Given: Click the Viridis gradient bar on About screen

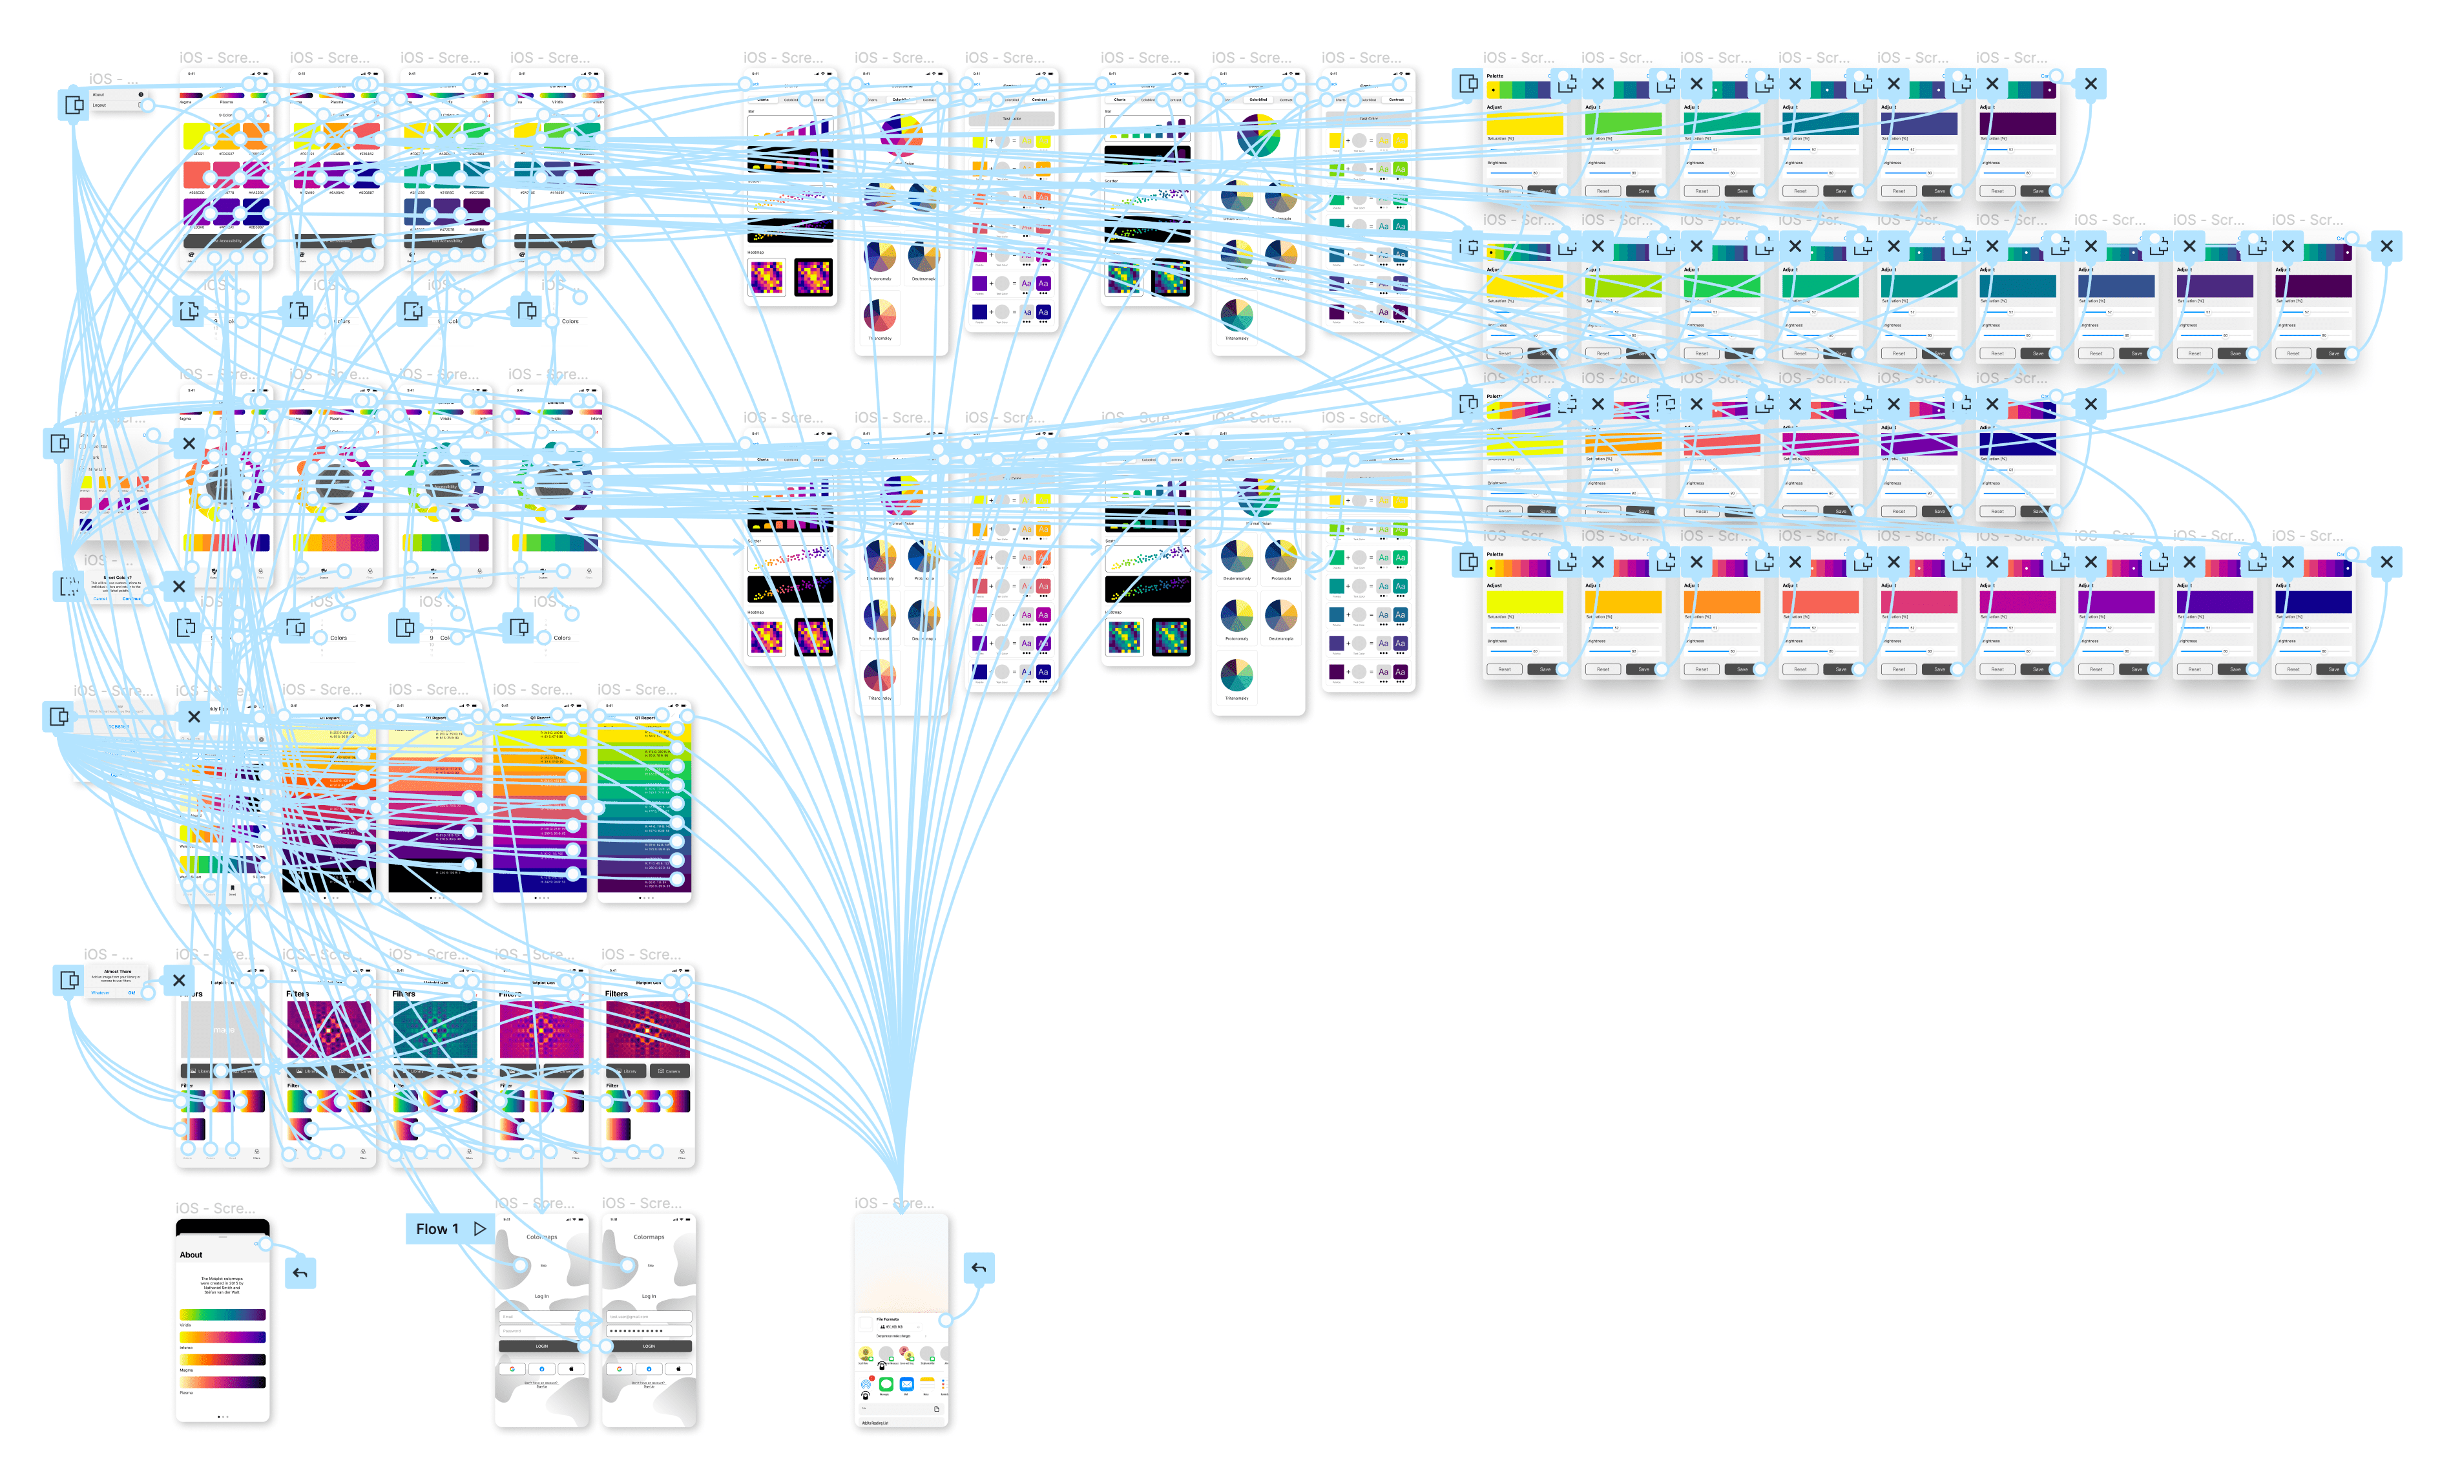Looking at the screenshot, I should coord(222,1315).
